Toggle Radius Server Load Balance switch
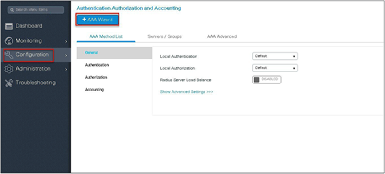This screenshot has height=174, width=385. click(266, 80)
